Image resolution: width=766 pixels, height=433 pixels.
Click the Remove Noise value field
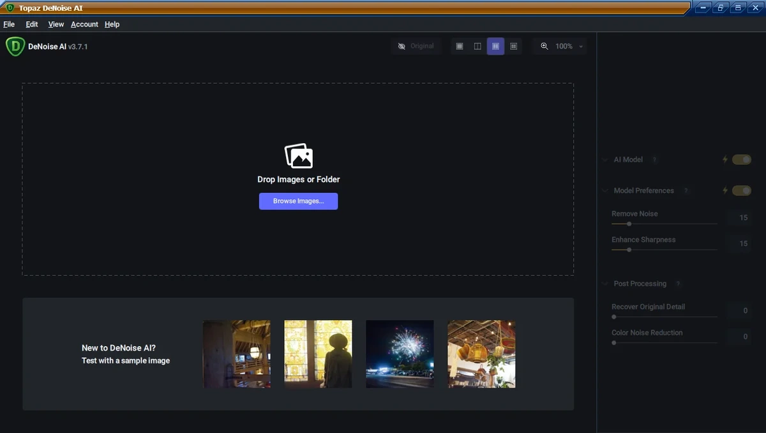tap(739, 218)
